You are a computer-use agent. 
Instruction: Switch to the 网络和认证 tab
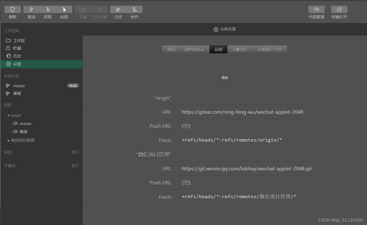195,49
